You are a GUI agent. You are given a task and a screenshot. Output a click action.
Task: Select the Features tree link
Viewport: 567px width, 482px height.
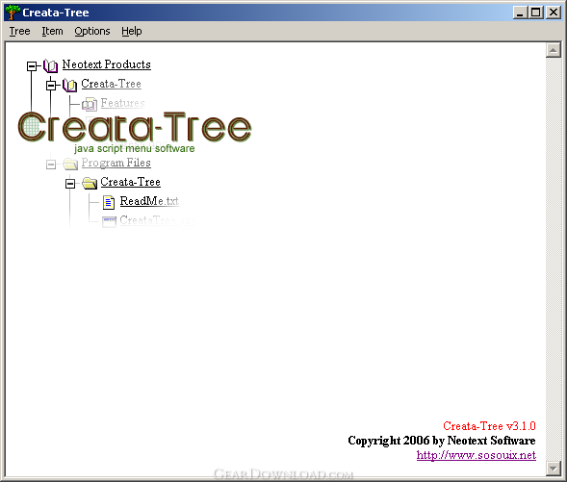pos(123,103)
